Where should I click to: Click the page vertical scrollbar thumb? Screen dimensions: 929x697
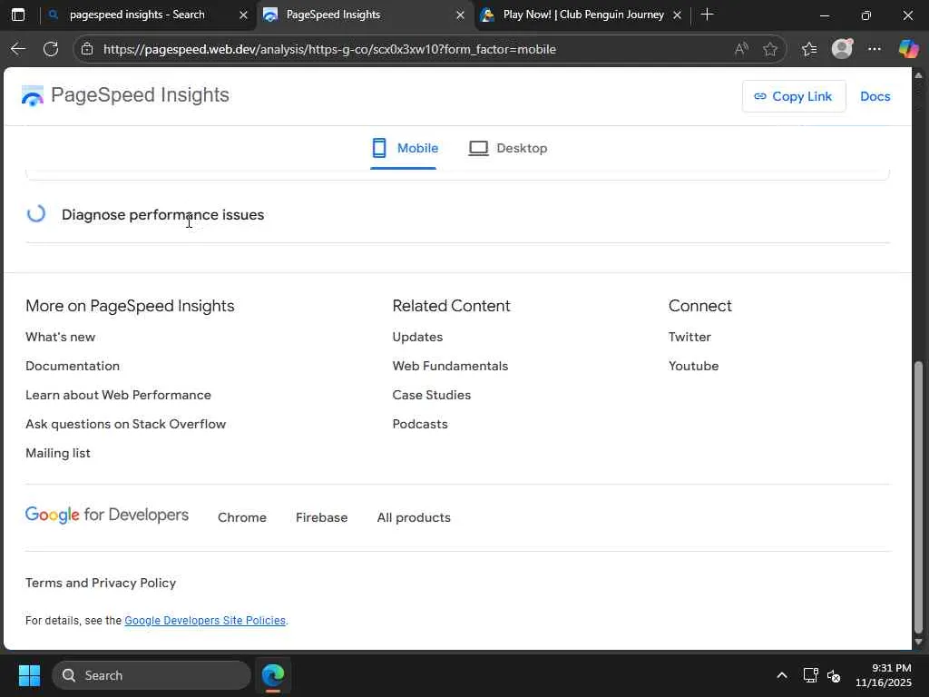click(918, 498)
